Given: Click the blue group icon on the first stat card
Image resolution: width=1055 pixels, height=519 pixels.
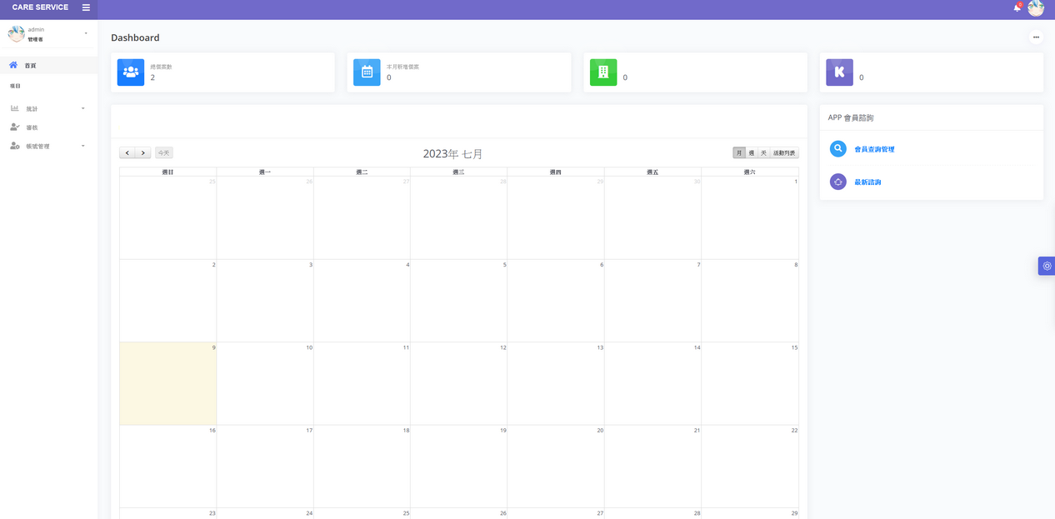Looking at the screenshot, I should coord(131,72).
